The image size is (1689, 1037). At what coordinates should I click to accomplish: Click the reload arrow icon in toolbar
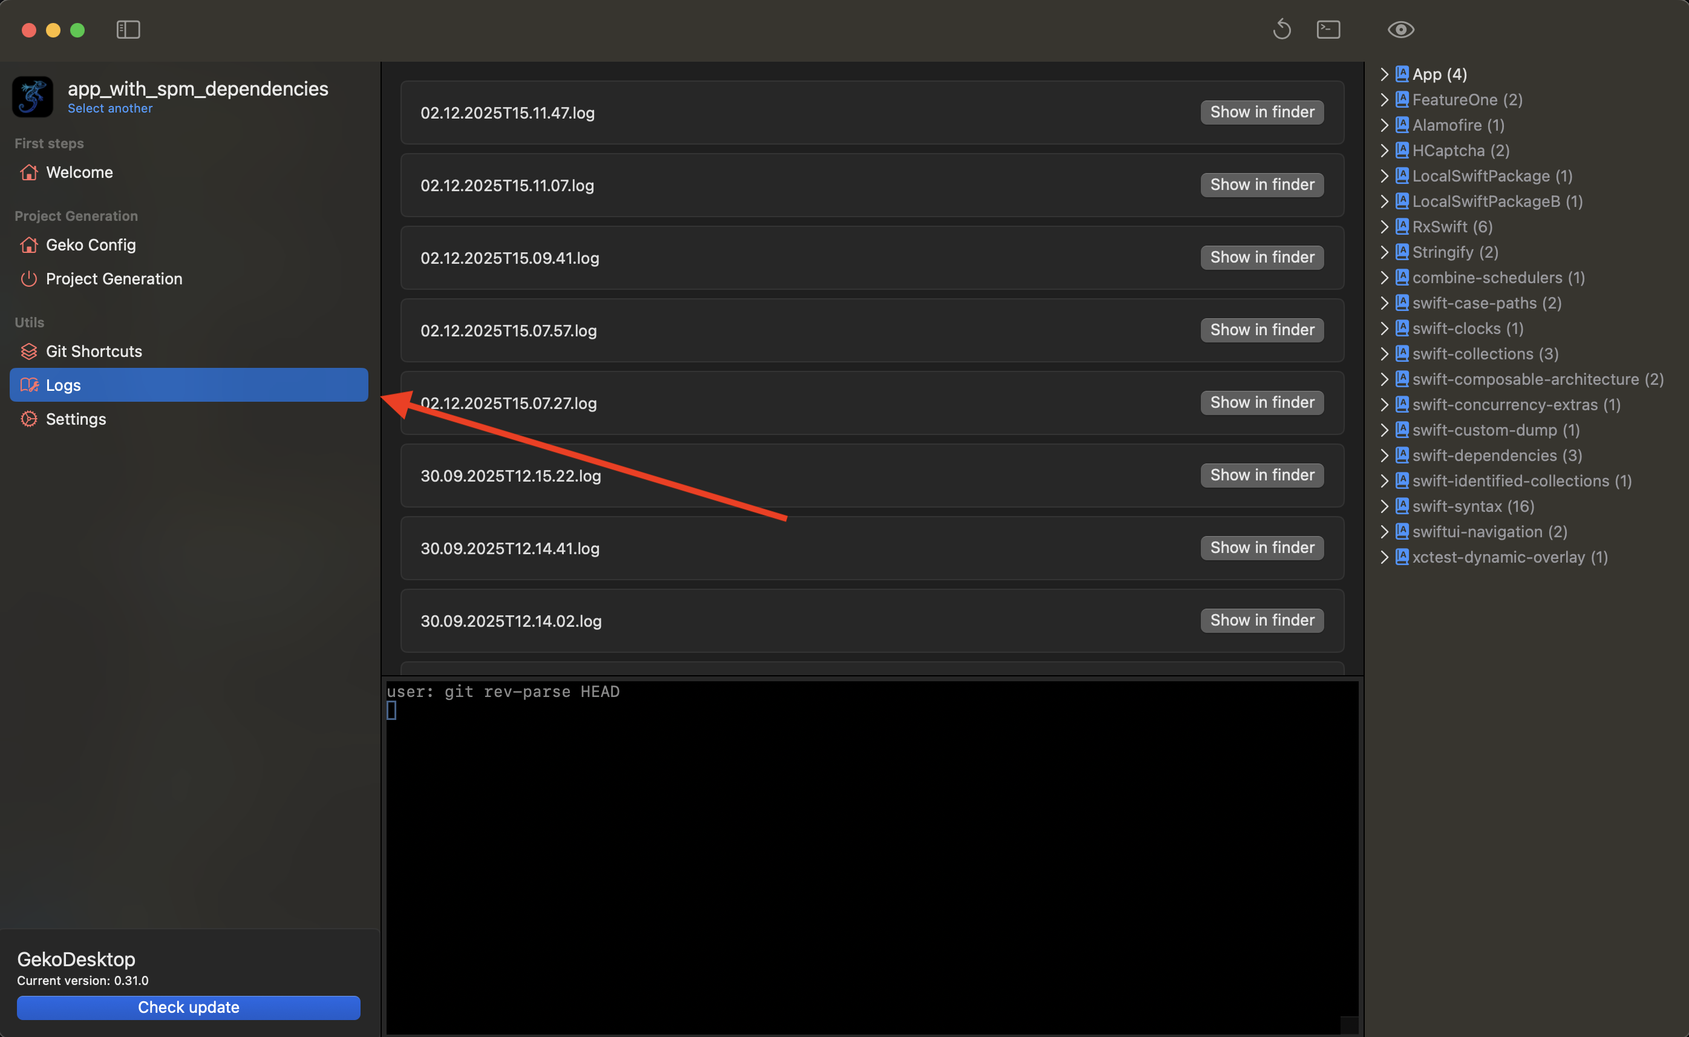[x=1281, y=30]
